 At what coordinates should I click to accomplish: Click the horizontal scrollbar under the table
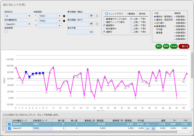coord(91,132)
